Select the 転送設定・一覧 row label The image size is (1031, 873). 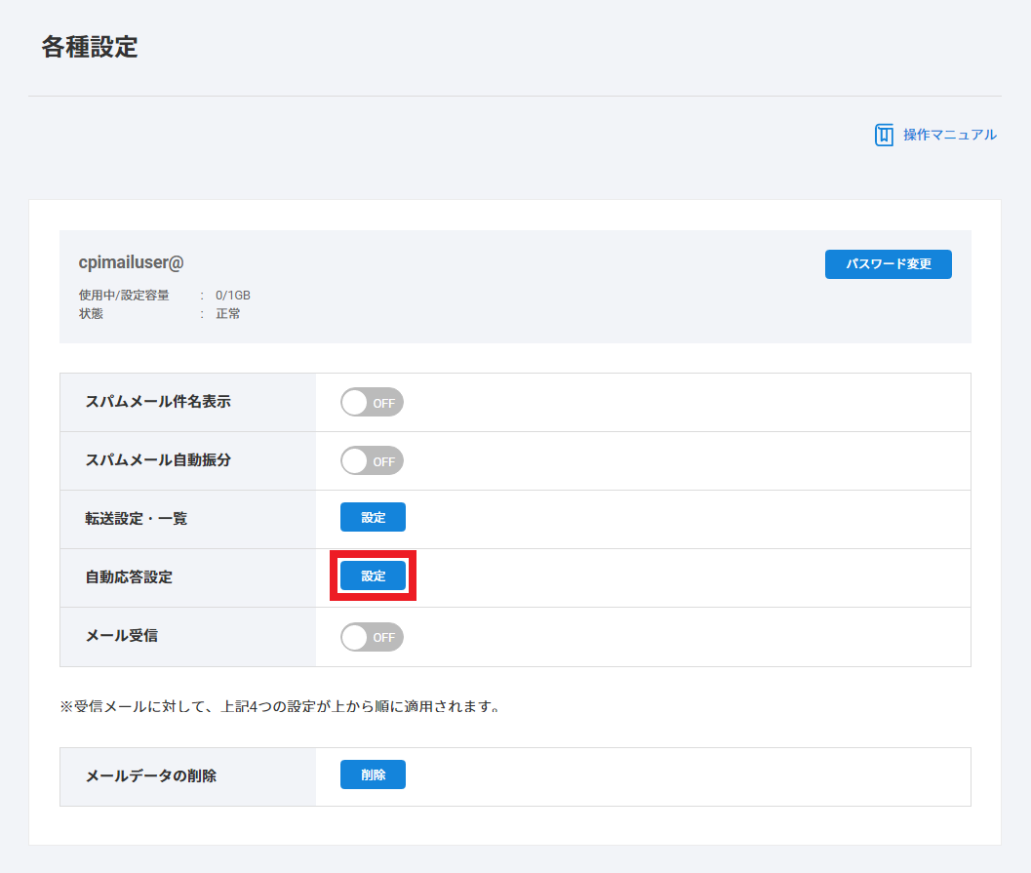click(137, 519)
